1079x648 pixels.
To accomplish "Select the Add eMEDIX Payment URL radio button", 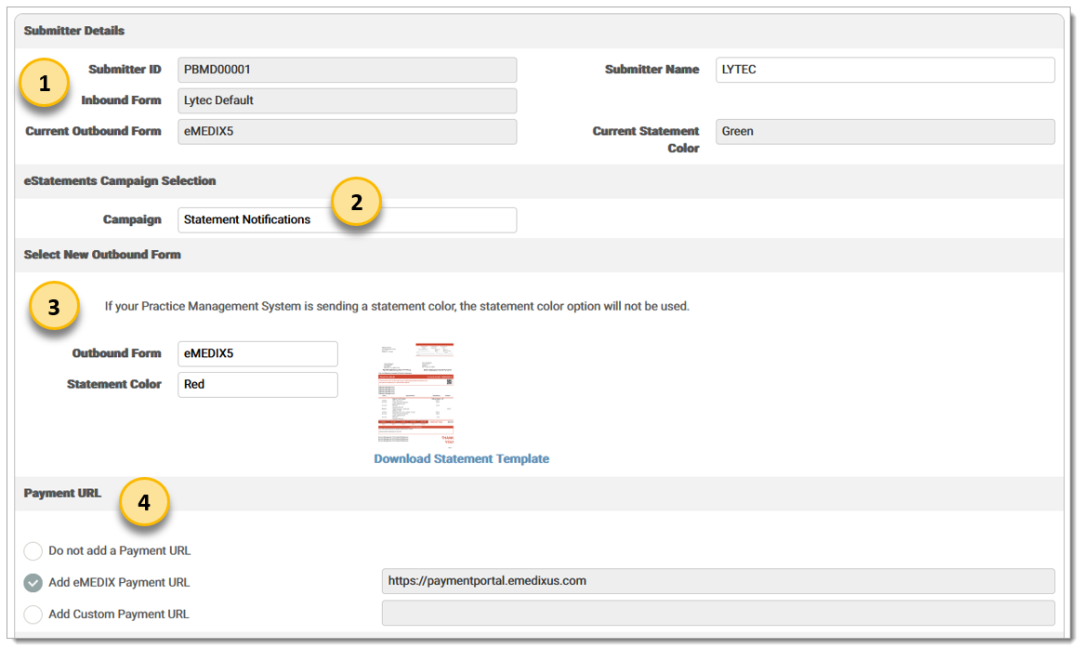I will [33, 583].
